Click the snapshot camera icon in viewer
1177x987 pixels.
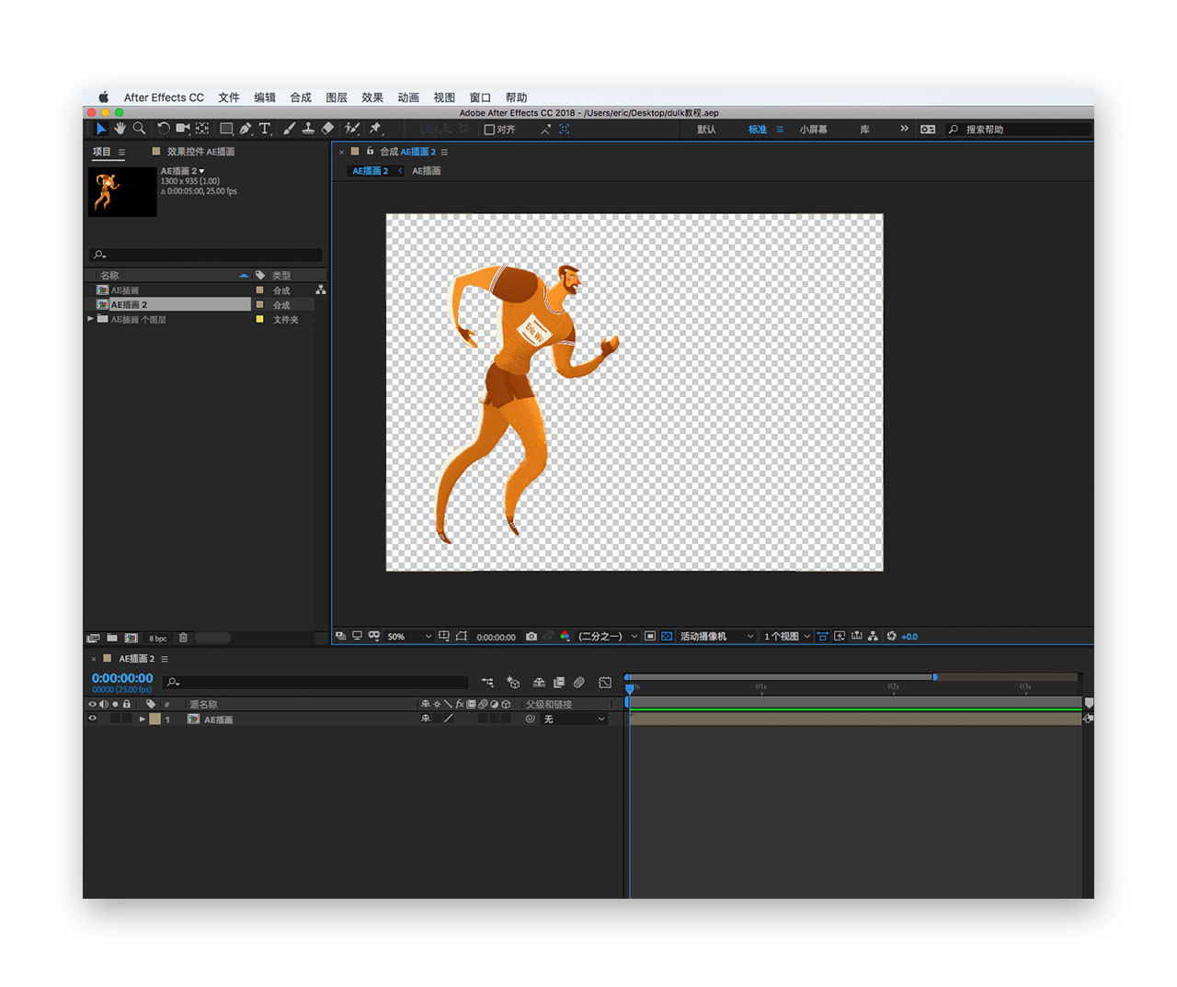coord(531,636)
